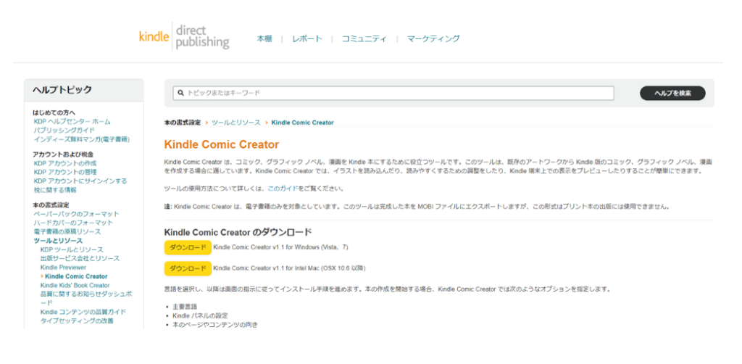This screenshot has width=742, height=364.
Task: Click the Kindle Direct Publishing logo
Action: coord(184,37)
